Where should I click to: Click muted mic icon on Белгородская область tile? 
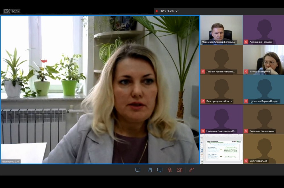click(x=203, y=101)
